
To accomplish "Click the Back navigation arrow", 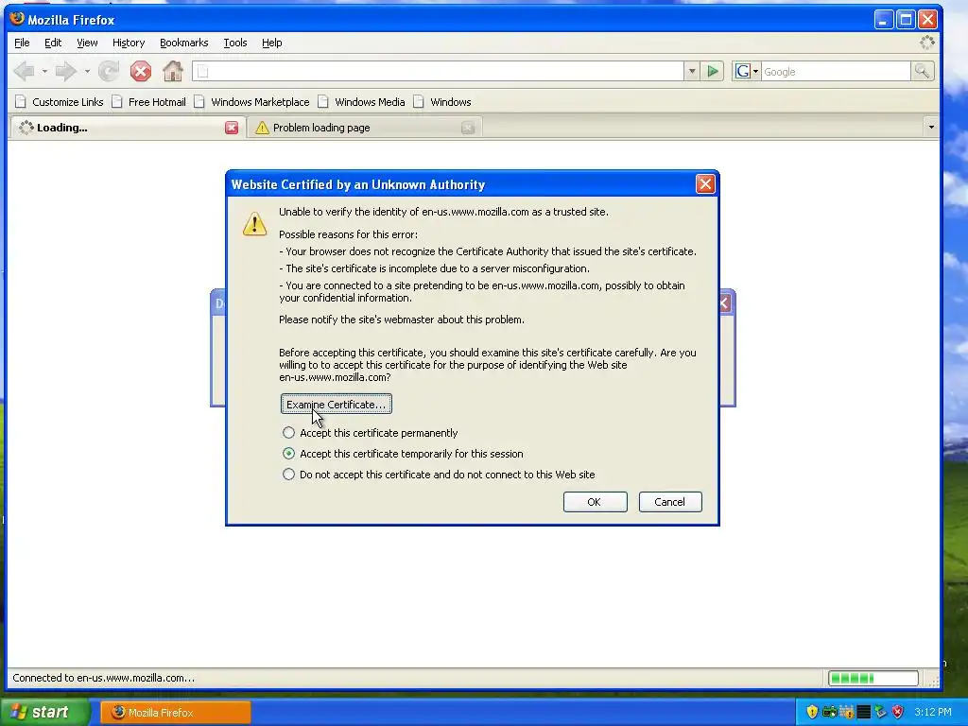I will [x=24, y=72].
